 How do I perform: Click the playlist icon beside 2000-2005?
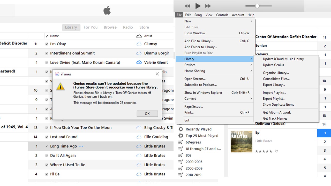(181, 162)
